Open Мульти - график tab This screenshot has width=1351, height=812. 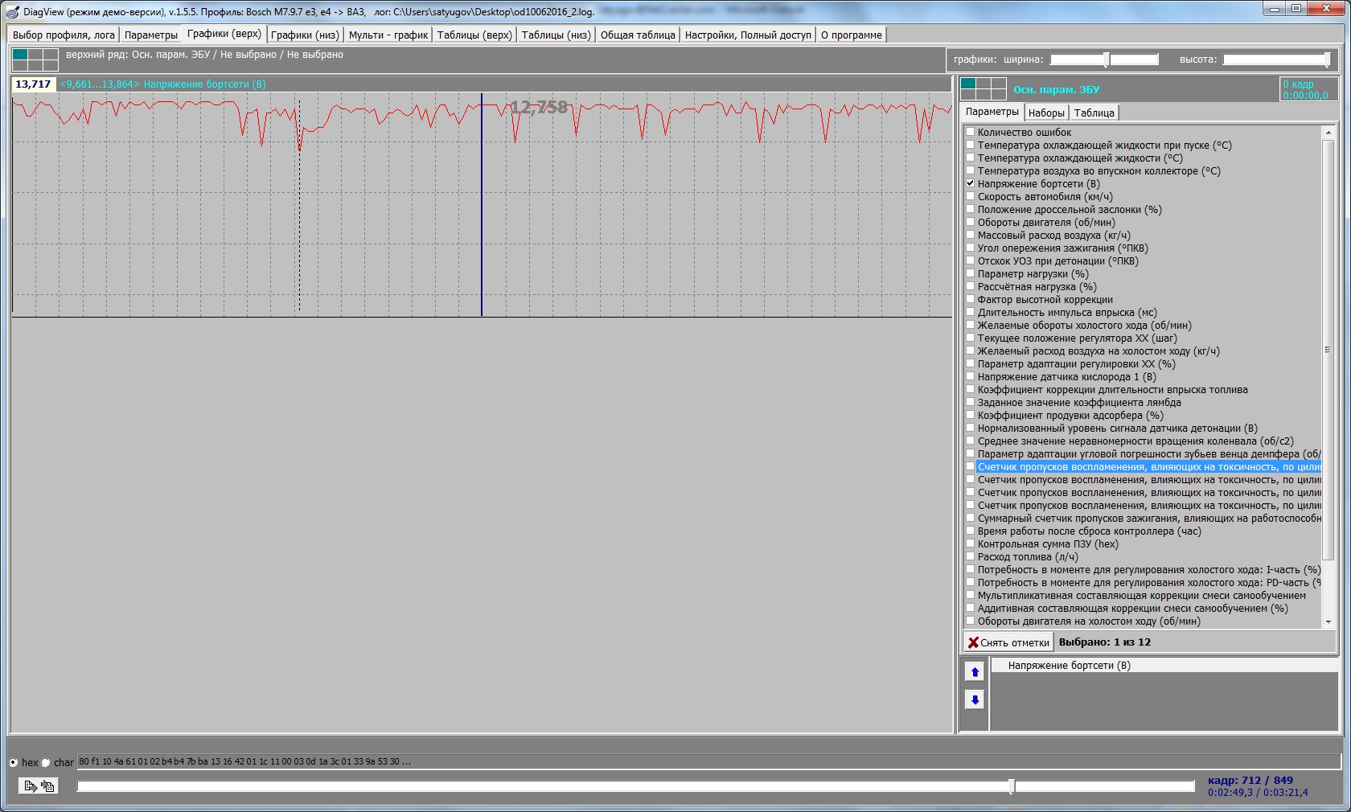(x=388, y=35)
